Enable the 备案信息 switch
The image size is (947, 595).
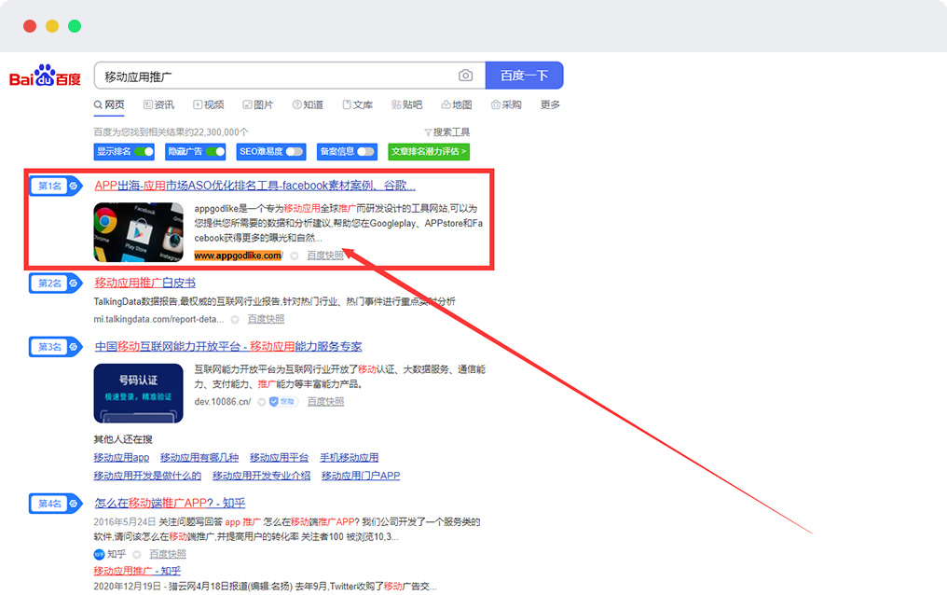pos(365,152)
